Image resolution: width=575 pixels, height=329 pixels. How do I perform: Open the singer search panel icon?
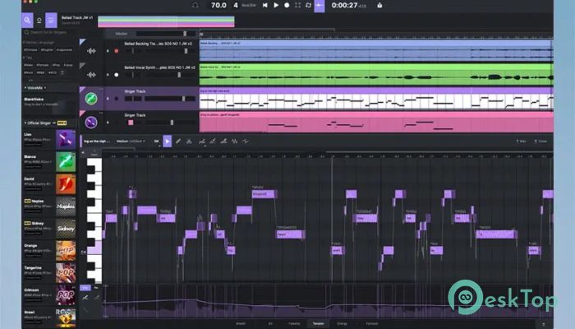(x=27, y=21)
